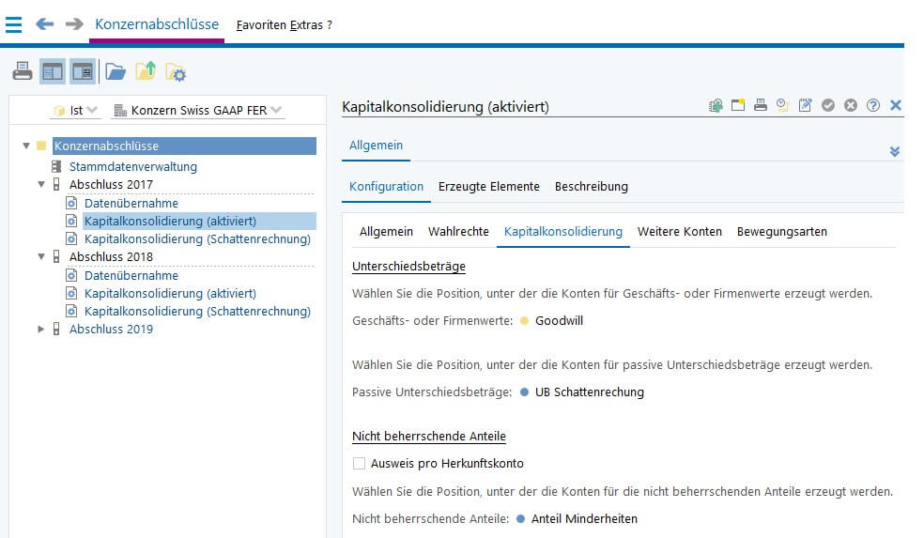Click the help question mark icon
924x538 pixels.
872,105
